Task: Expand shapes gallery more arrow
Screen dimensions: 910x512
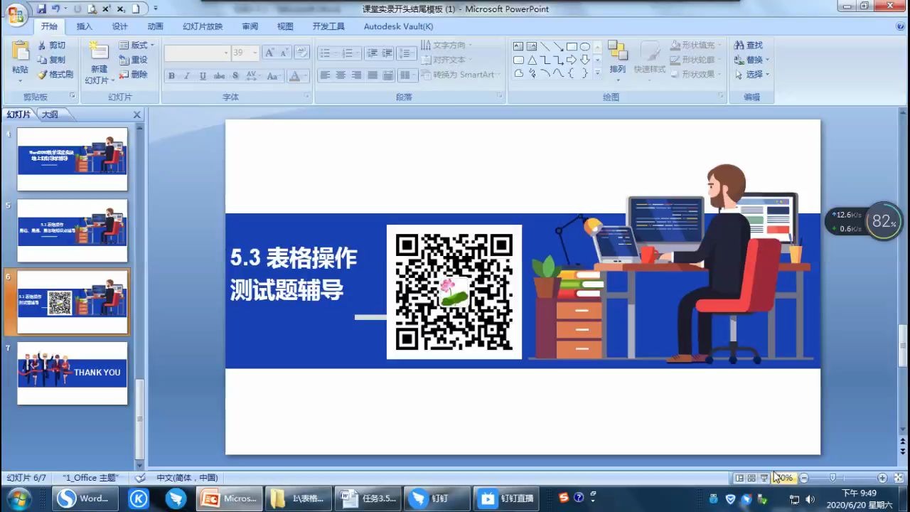Action: [597, 73]
